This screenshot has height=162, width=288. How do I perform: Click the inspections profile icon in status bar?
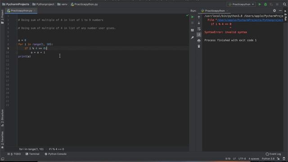click(284, 159)
